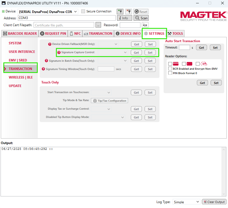The height and width of the screenshot is (208, 228).
Task: Select User Interface in the sidebar
Action: (22, 52)
